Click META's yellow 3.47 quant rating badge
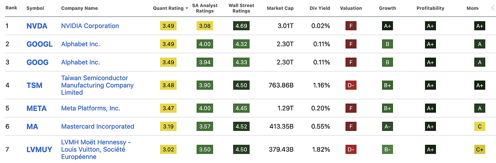This screenshot has width=496, height=163. [168, 108]
